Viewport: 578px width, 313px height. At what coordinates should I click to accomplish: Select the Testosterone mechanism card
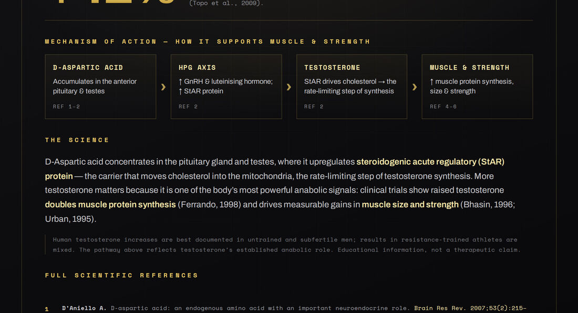click(x=352, y=87)
